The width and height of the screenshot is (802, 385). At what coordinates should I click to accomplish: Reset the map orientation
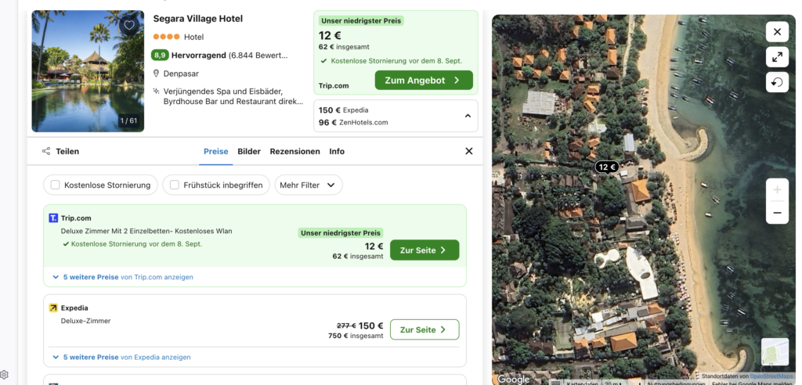[x=777, y=82]
